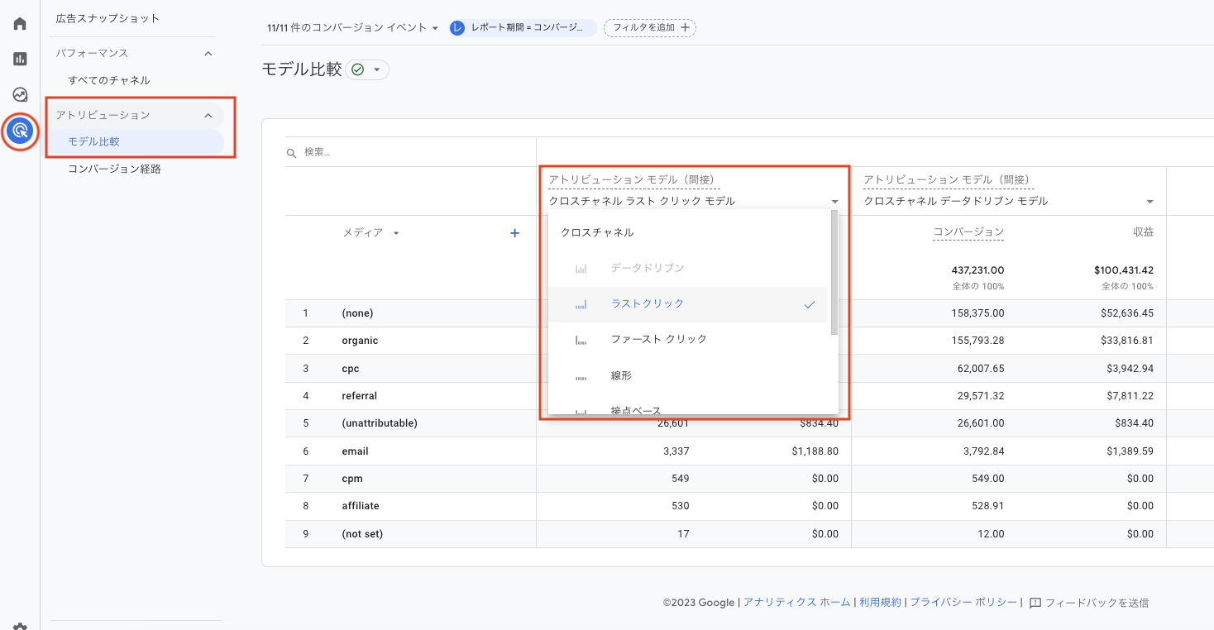Click the organic row label

click(360, 341)
